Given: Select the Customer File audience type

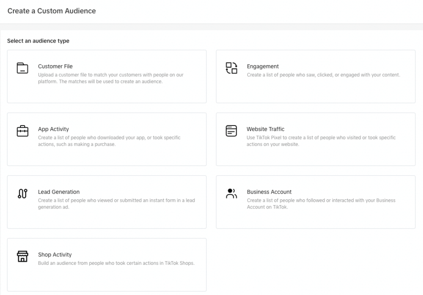Looking at the screenshot, I should pyautogui.click(x=107, y=76).
